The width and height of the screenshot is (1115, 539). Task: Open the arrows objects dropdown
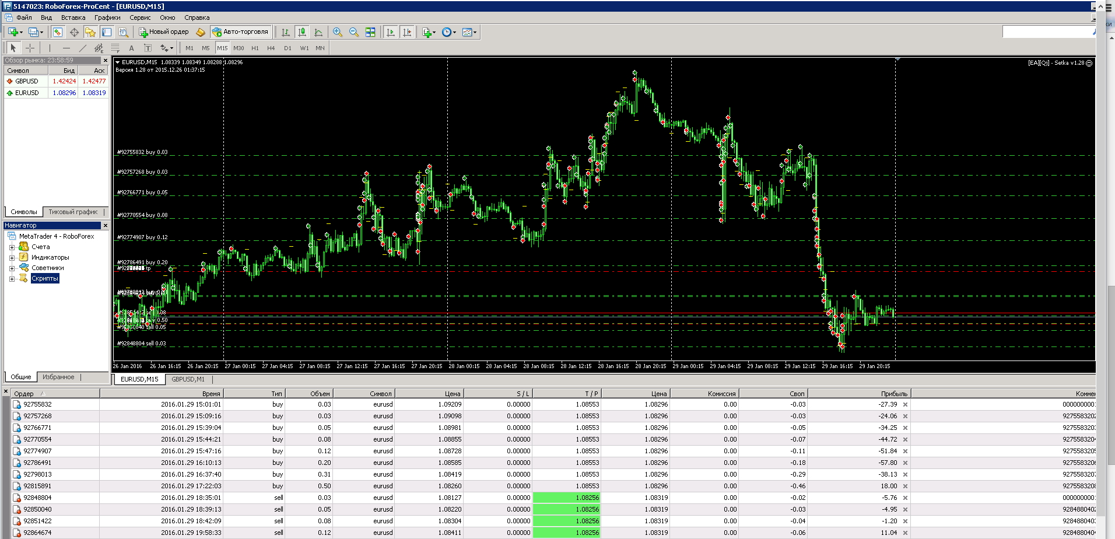pyautogui.click(x=167, y=48)
